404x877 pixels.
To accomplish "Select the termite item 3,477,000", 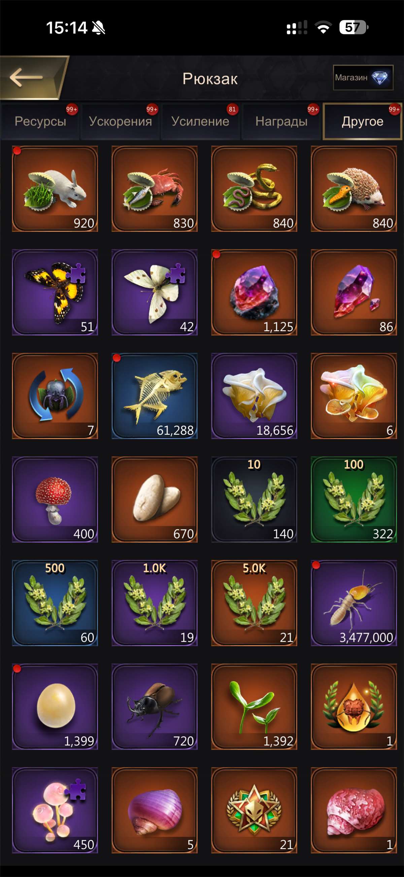I will pos(354,603).
